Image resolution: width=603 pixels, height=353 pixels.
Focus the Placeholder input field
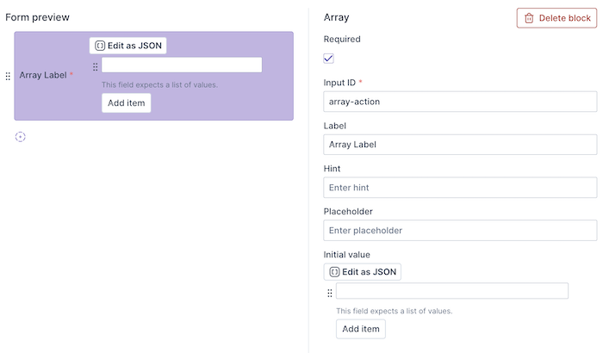460,231
